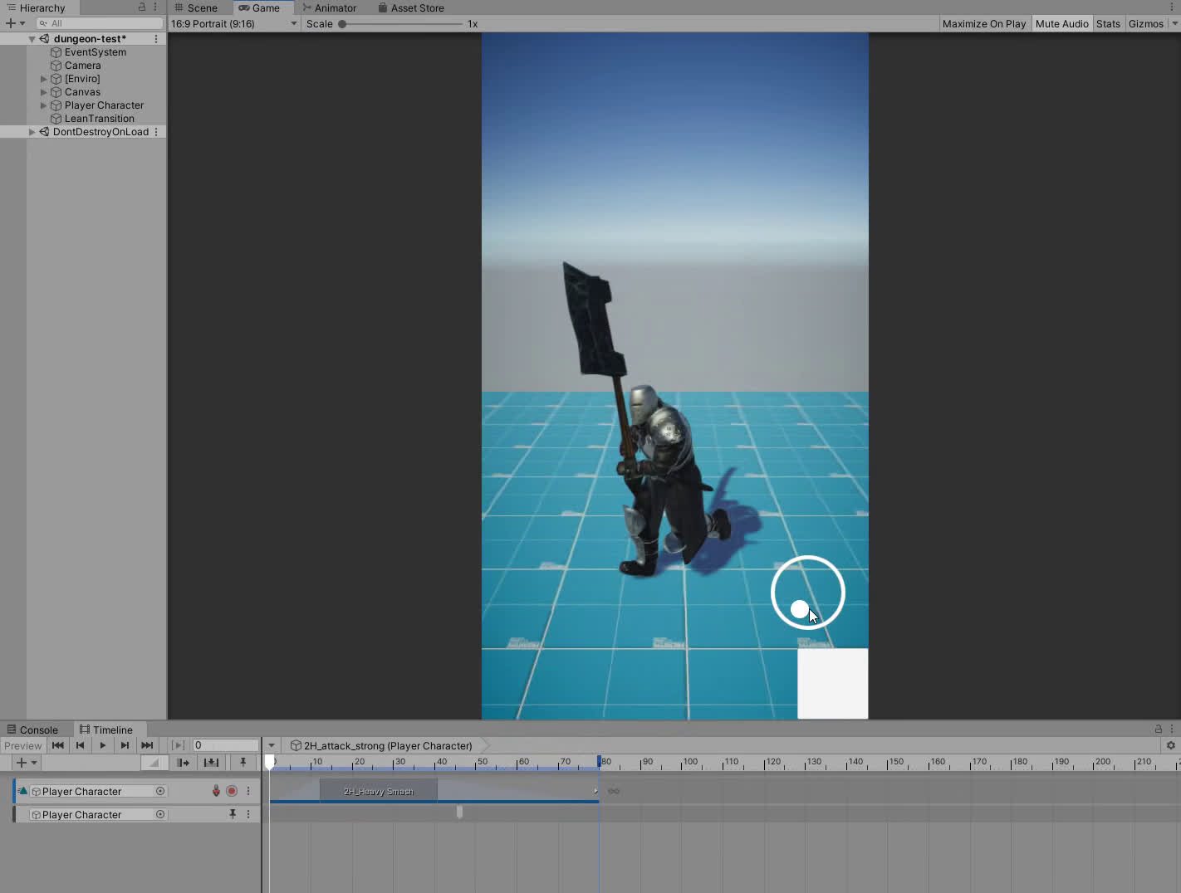Expand the DontDestroyOnLoad scene
This screenshot has height=893, width=1181.
pos(32,132)
